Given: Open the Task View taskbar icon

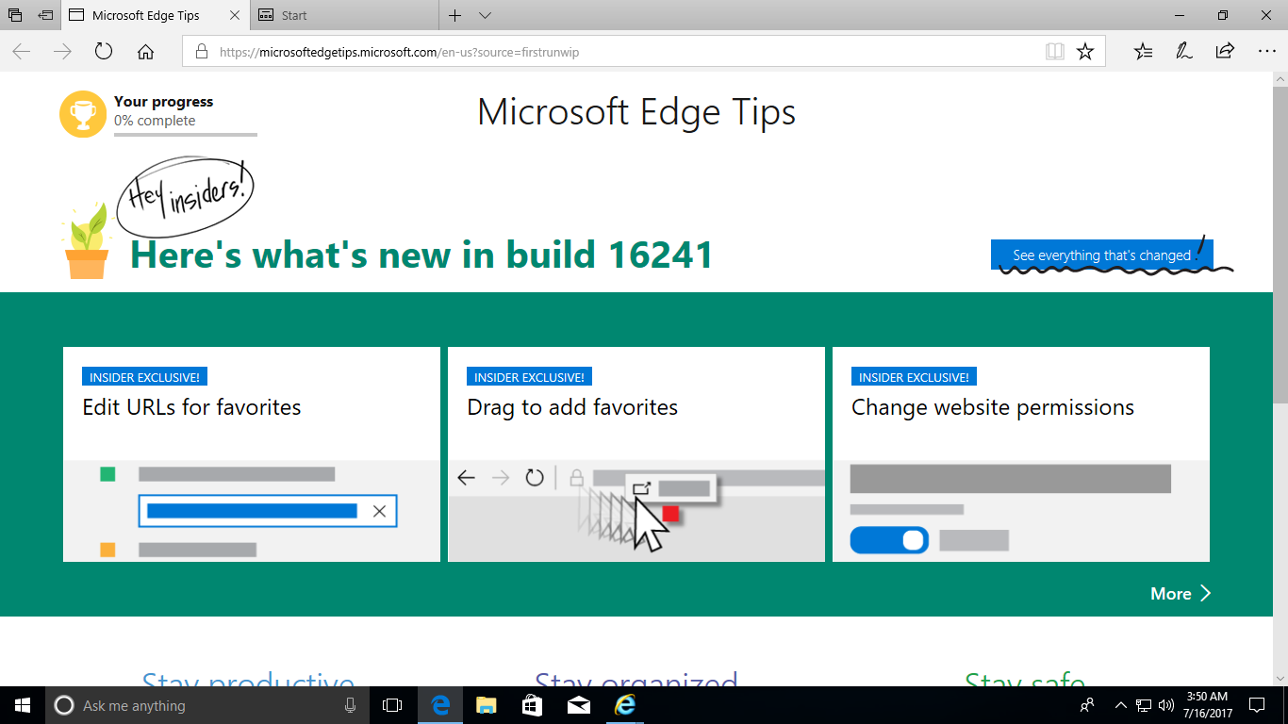Looking at the screenshot, I should point(392,705).
